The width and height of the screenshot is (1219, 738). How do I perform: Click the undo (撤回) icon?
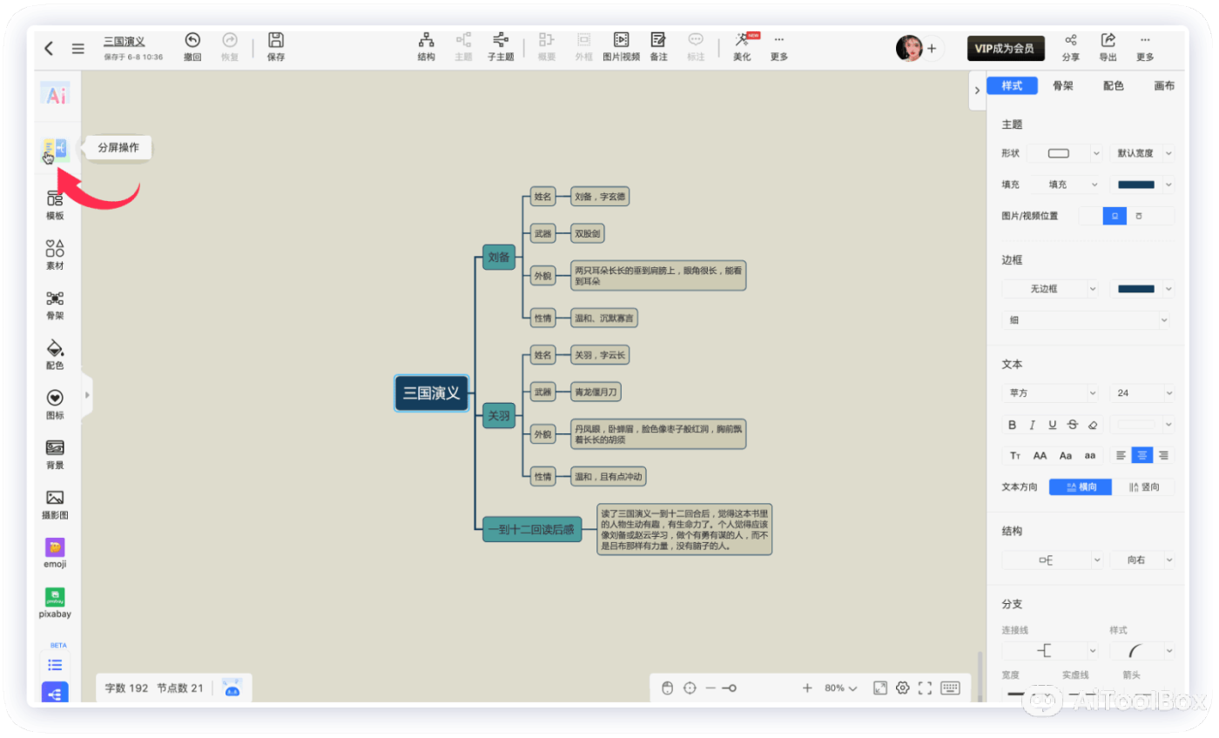tap(192, 41)
